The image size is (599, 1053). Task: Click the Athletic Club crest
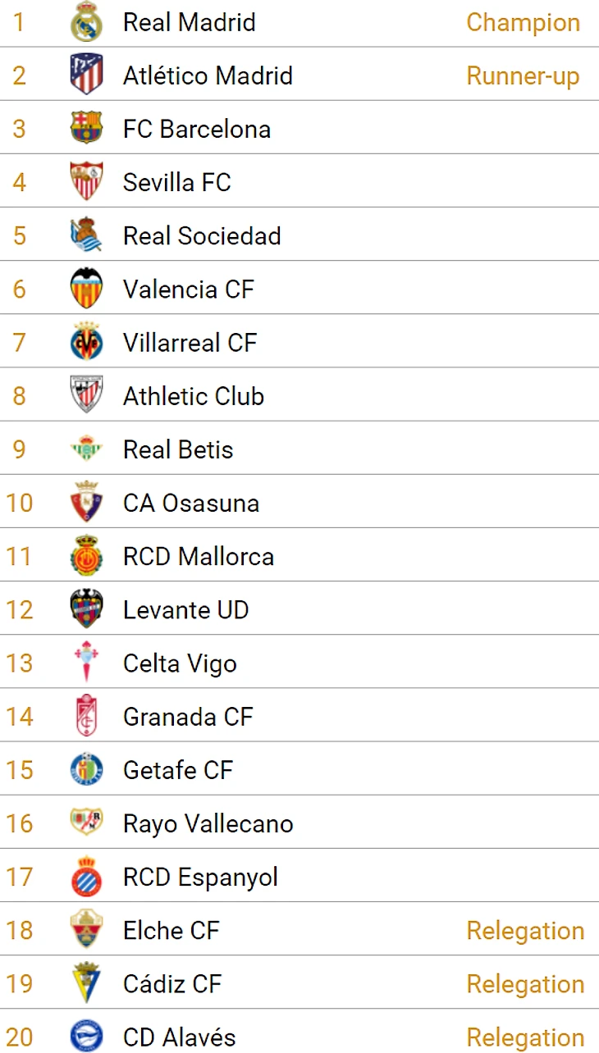(86, 395)
